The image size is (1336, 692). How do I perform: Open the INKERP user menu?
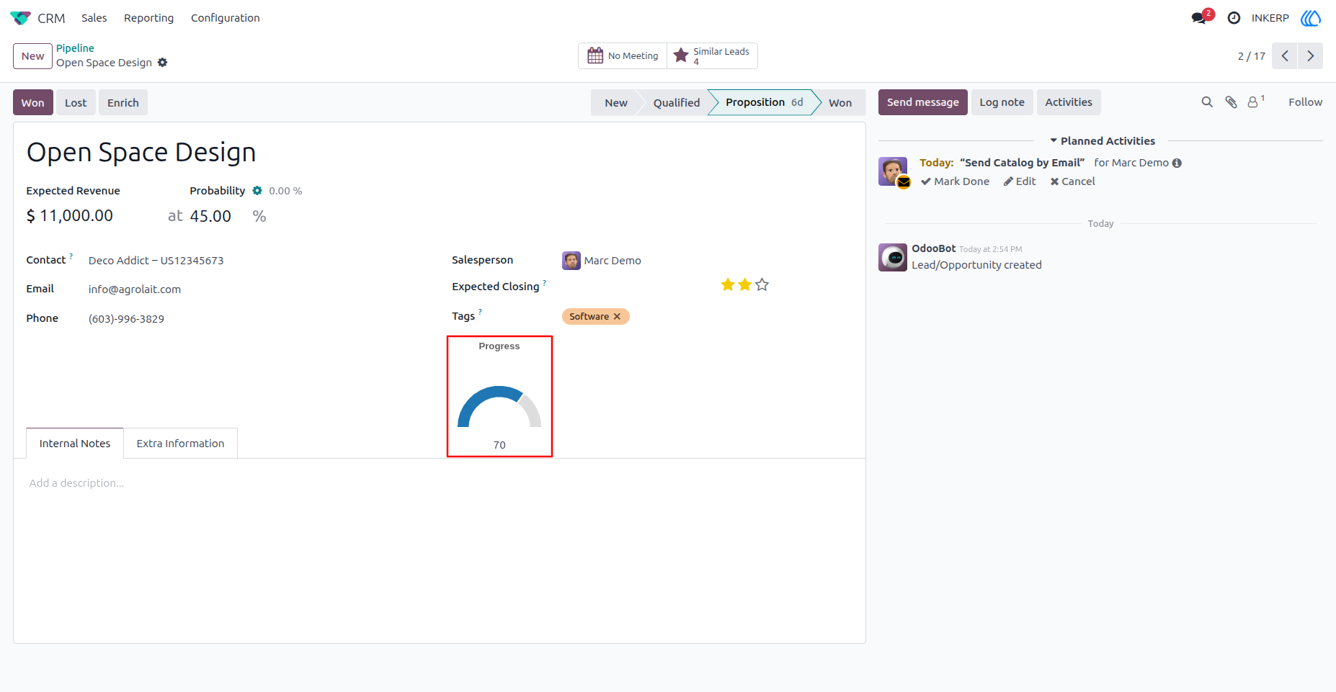(1270, 18)
